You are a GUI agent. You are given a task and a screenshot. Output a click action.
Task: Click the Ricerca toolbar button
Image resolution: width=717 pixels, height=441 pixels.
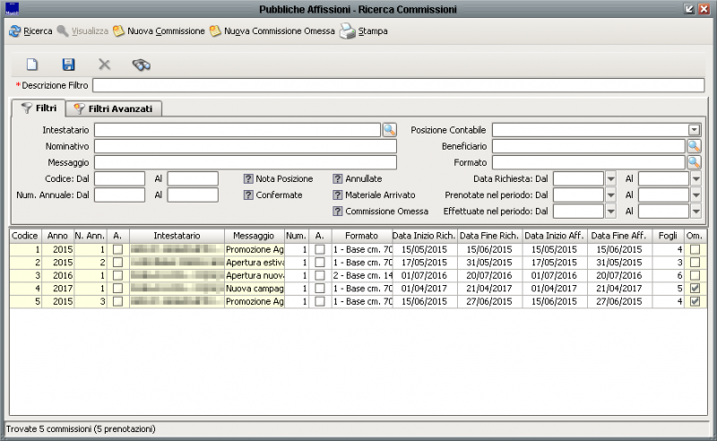click(x=30, y=31)
